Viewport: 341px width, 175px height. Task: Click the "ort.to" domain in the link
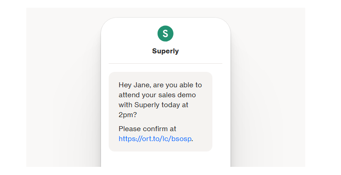click(x=151, y=138)
